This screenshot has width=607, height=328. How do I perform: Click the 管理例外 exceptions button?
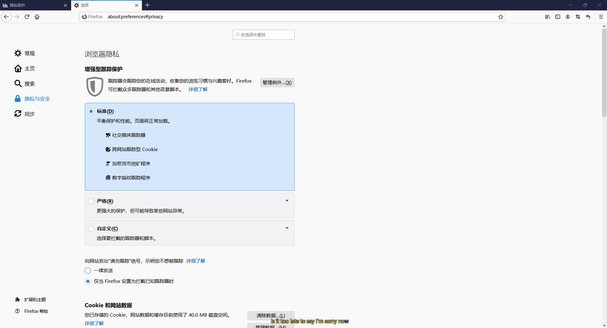point(277,82)
